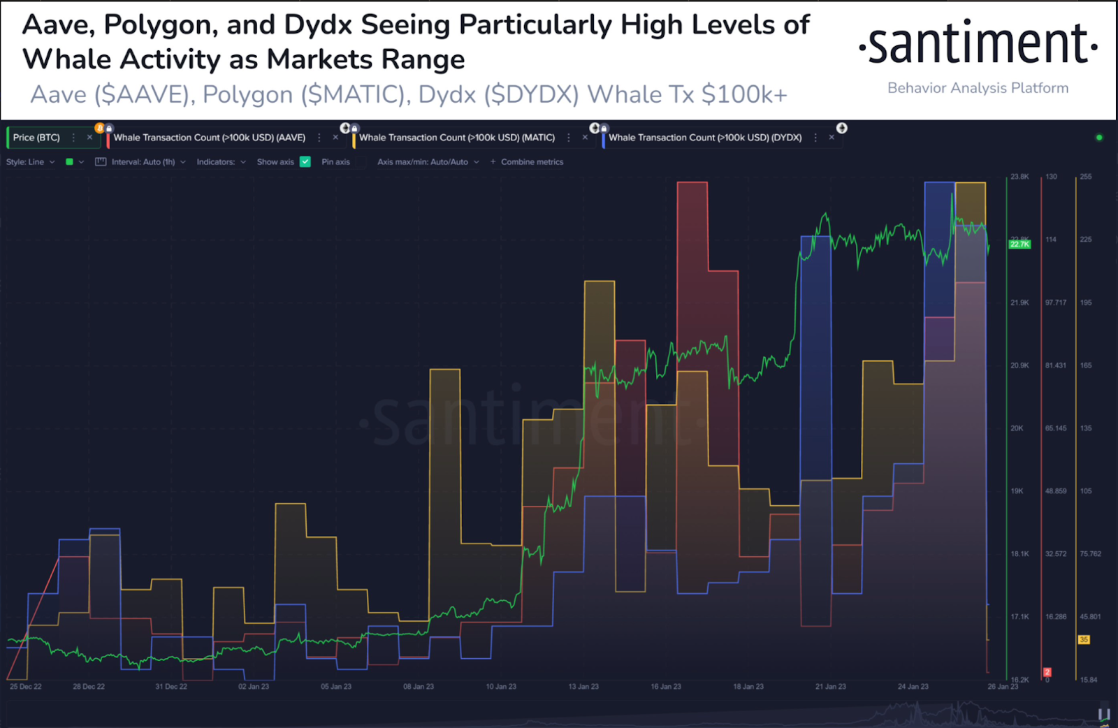Image resolution: width=1118 pixels, height=728 pixels.
Task: Click the lock icon beside the DYDX metric
Action: pos(604,128)
